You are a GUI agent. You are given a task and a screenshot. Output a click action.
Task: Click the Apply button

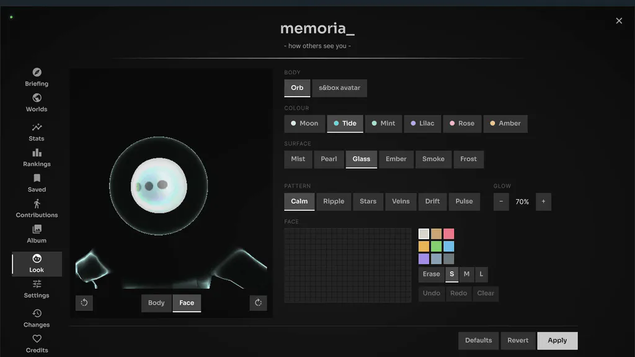pos(557,340)
